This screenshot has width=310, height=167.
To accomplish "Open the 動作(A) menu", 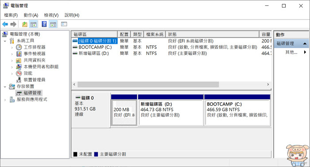I will (31, 15).
